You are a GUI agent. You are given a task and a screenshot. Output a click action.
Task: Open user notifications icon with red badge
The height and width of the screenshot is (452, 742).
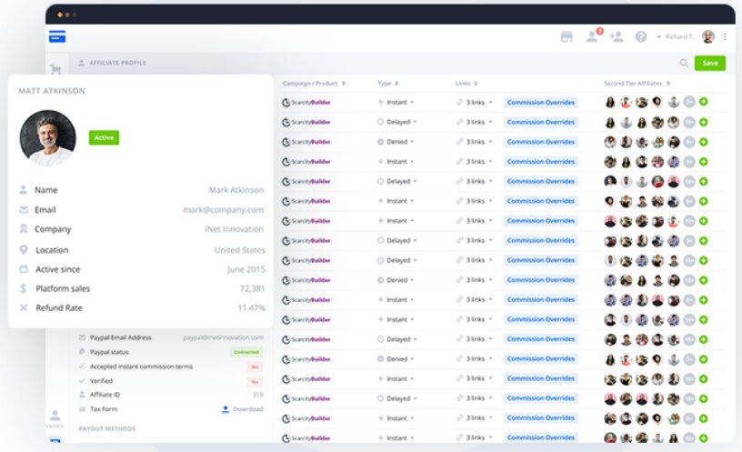[594, 36]
